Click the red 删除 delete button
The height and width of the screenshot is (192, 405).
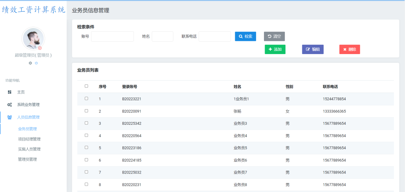[350, 49]
